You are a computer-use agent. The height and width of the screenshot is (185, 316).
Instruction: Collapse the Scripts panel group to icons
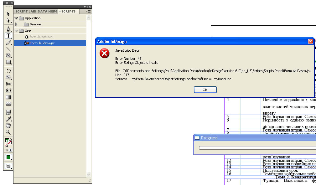[x=85, y=7]
